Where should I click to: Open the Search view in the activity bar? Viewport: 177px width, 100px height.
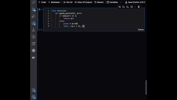(x=33, y=2)
